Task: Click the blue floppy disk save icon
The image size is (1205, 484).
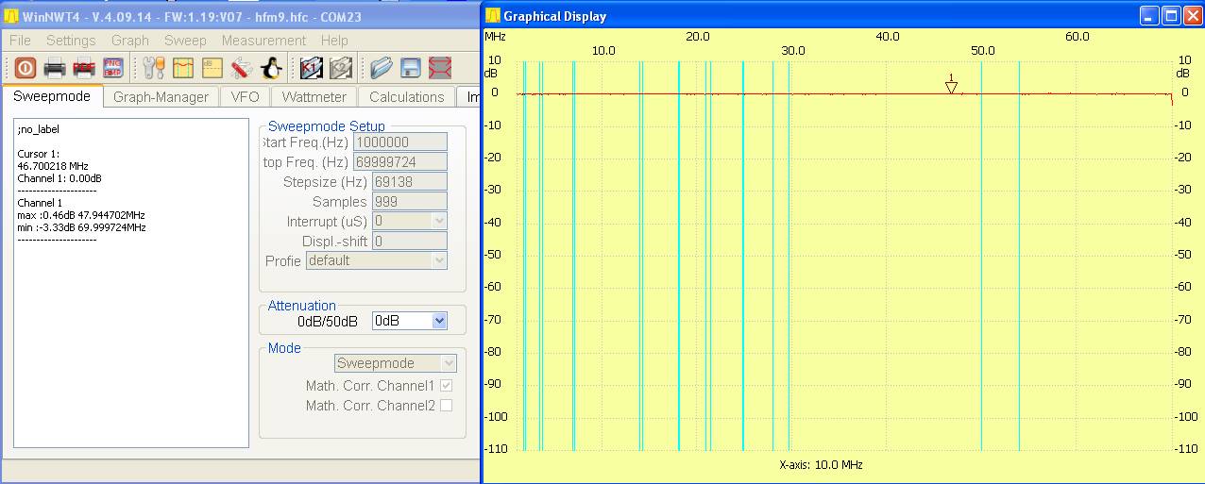Action: click(410, 68)
